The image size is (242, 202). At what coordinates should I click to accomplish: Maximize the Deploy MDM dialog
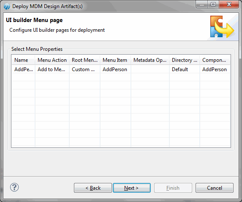(213, 5)
